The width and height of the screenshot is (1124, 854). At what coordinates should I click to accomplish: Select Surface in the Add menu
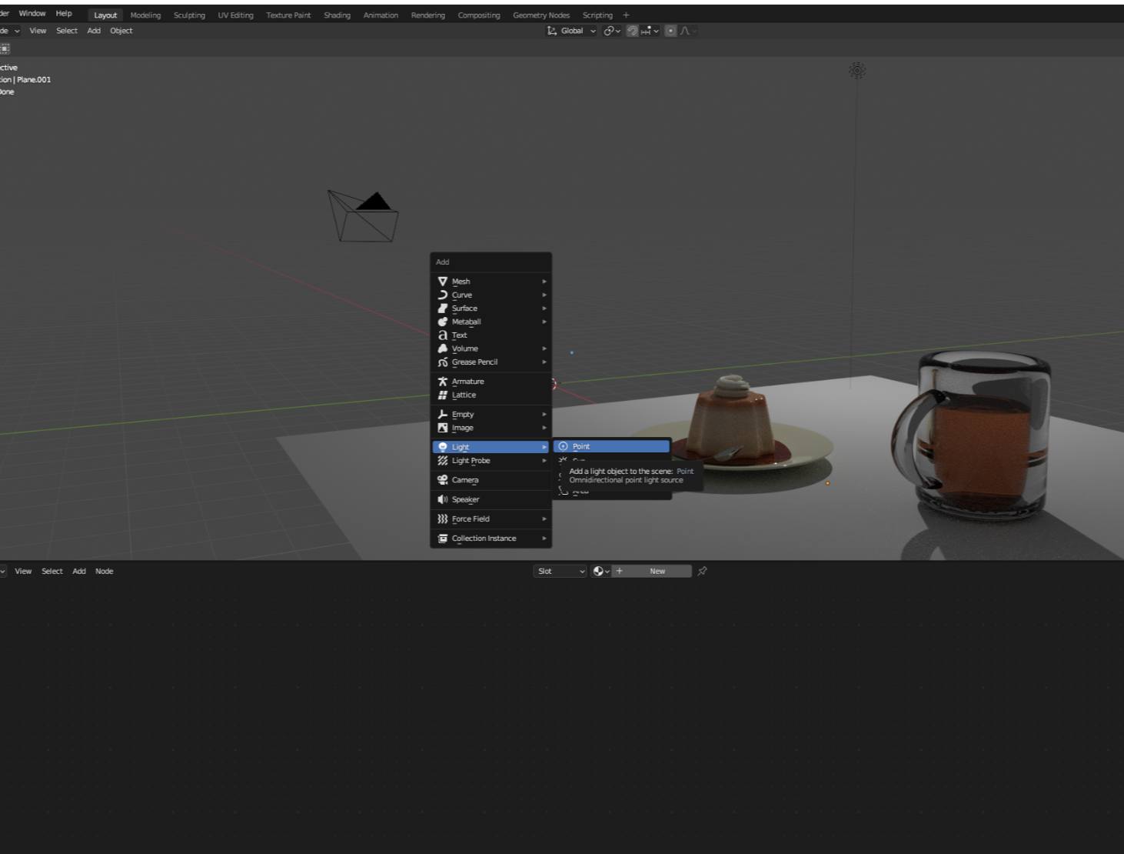(491, 309)
